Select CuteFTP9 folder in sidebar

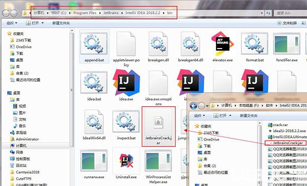click(x=21, y=179)
